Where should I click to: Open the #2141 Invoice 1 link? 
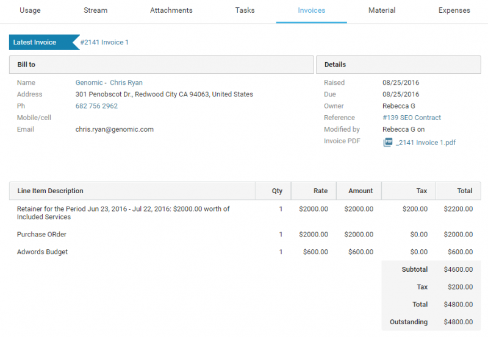coord(104,43)
